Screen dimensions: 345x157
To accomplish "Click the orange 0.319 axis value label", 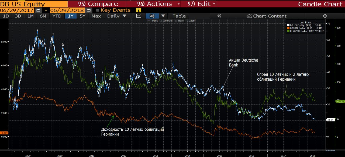I will (x=4, y=133).
